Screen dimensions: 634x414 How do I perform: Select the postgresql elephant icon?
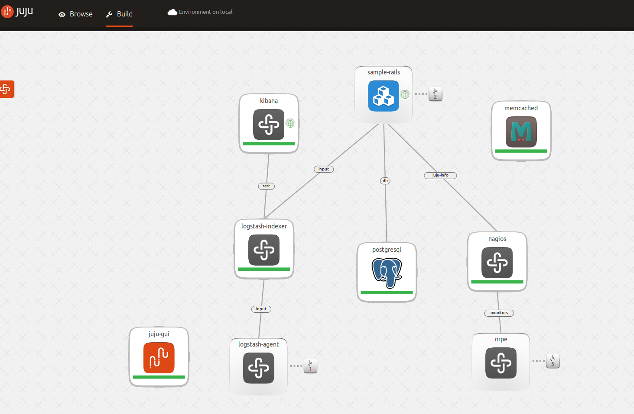point(387,273)
